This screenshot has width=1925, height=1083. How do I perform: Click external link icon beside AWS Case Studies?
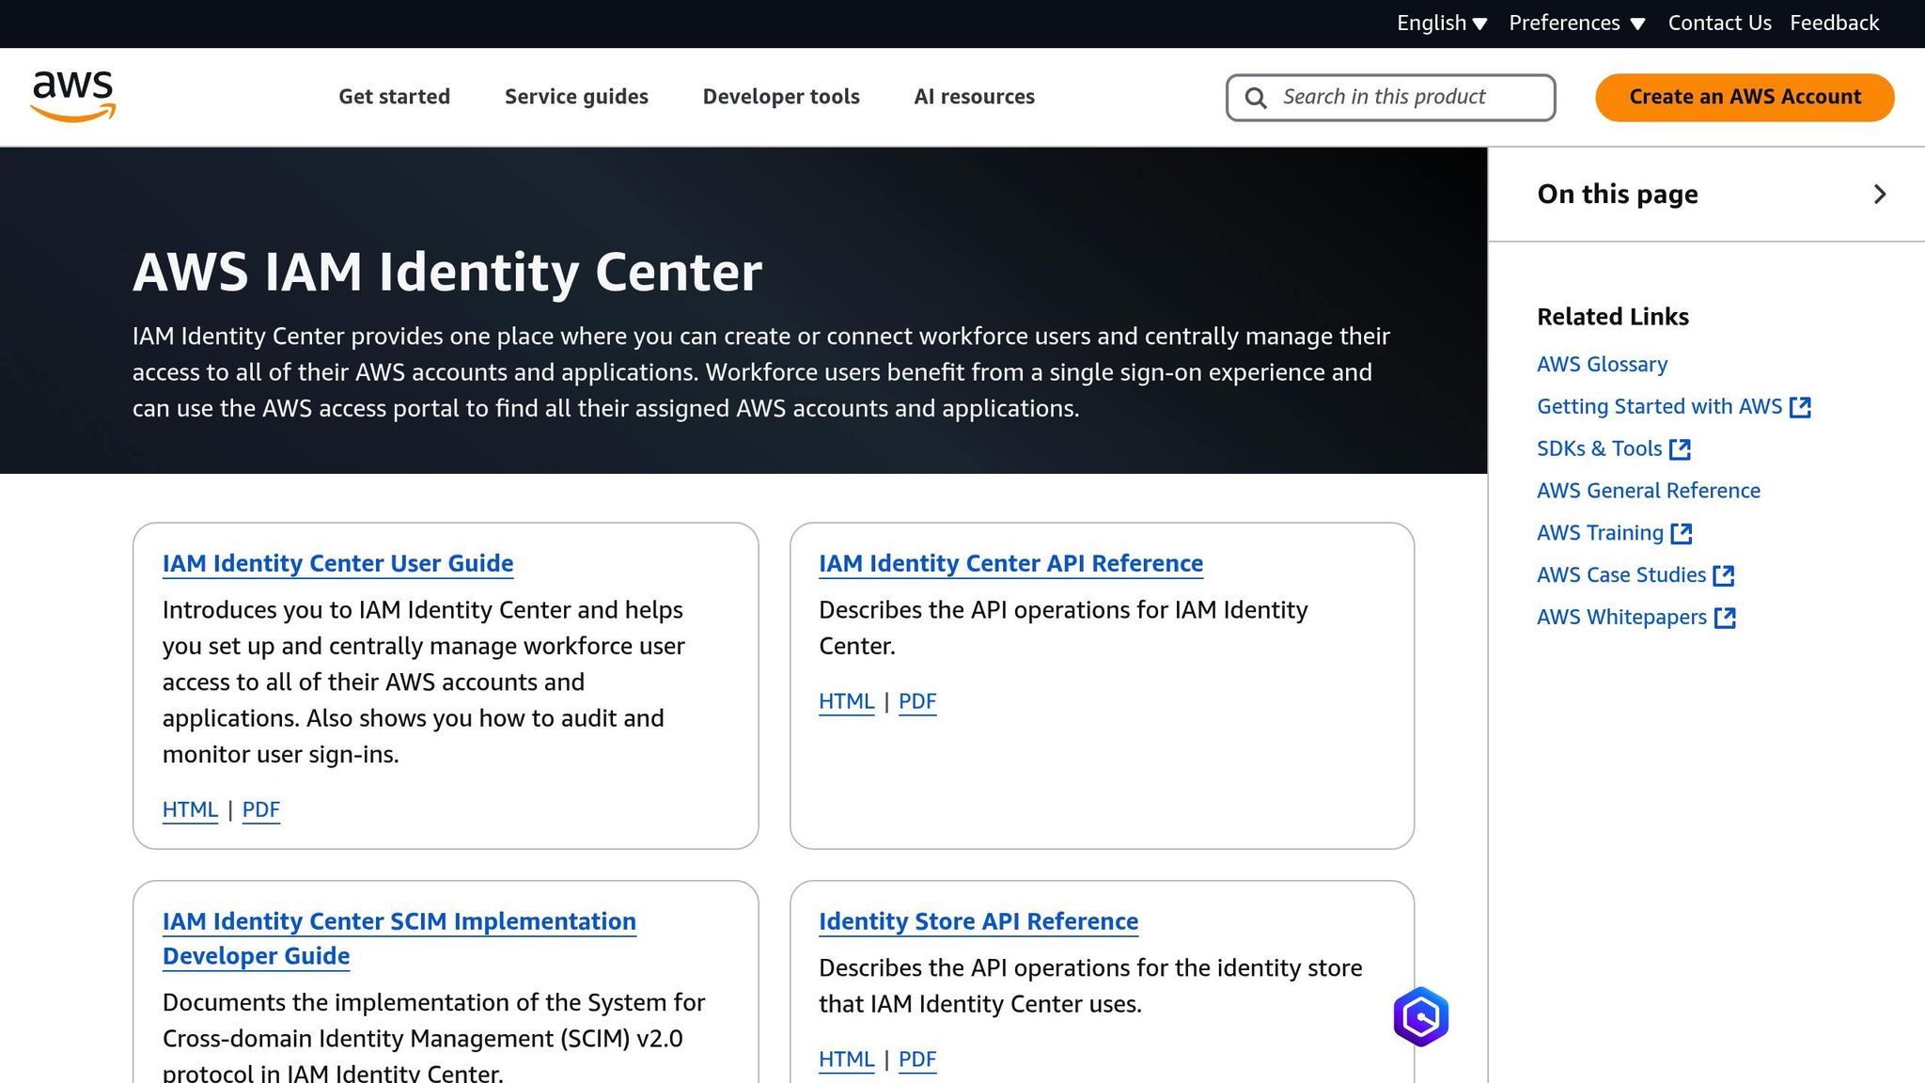(x=1724, y=575)
